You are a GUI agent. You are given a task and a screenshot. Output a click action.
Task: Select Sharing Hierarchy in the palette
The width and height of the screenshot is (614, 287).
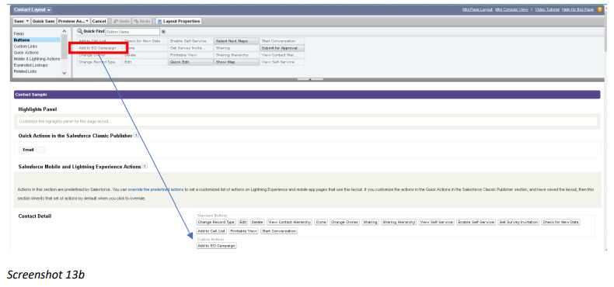[236, 55]
